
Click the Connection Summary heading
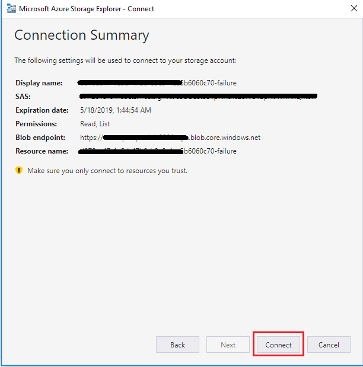pos(82,35)
